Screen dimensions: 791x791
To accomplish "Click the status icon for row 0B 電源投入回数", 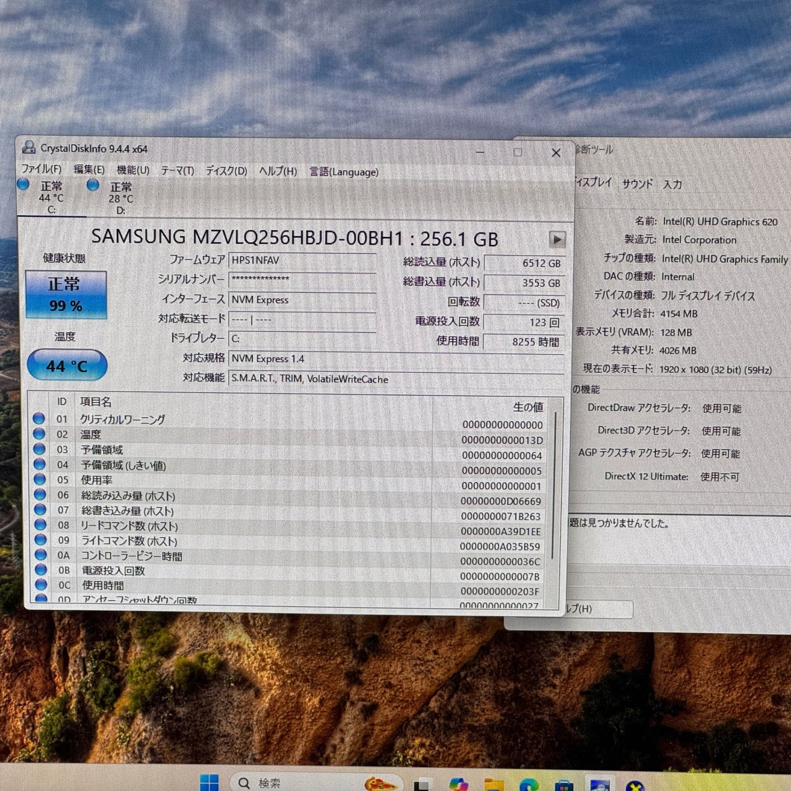I will [41, 569].
